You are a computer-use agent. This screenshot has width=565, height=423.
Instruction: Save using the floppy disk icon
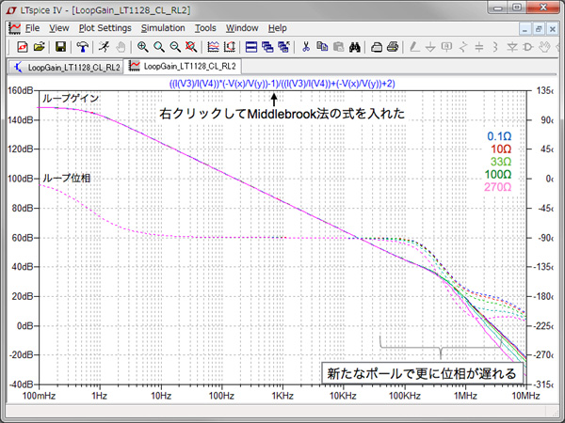[x=59, y=46]
